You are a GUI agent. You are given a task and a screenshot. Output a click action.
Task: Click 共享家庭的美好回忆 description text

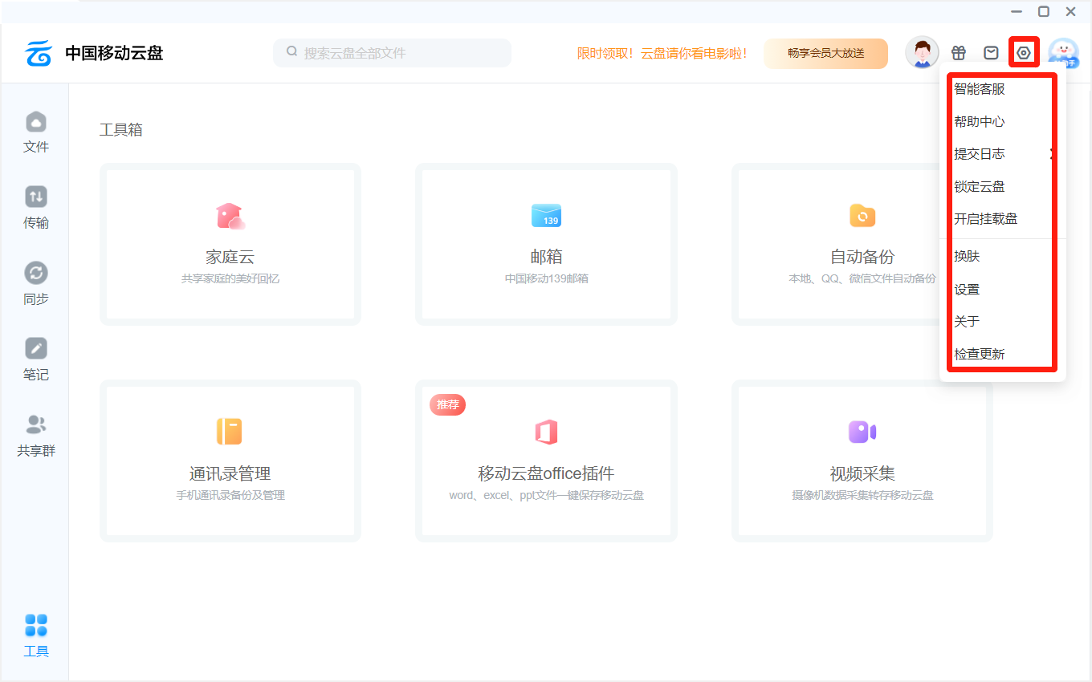(230, 279)
